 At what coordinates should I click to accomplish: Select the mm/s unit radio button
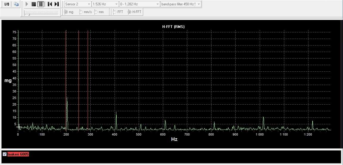[81, 12]
